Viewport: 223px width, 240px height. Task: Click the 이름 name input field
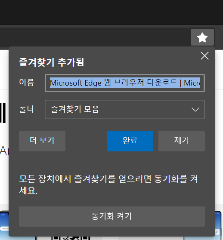pos(125,83)
